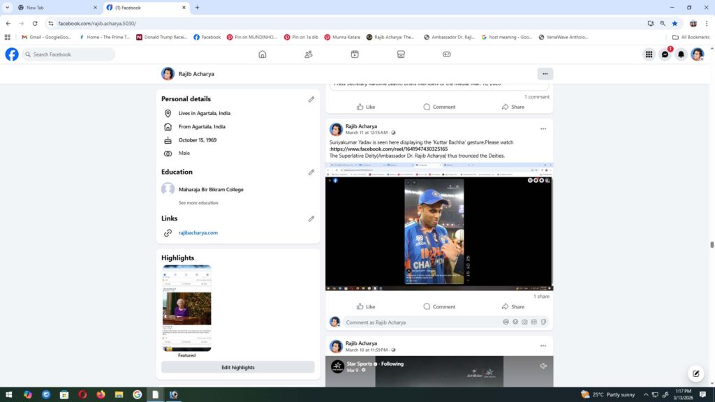Image resolution: width=715 pixels, height=402 pixels.
Task: Unmute the Star Sports video
Action: click(543, 366)
